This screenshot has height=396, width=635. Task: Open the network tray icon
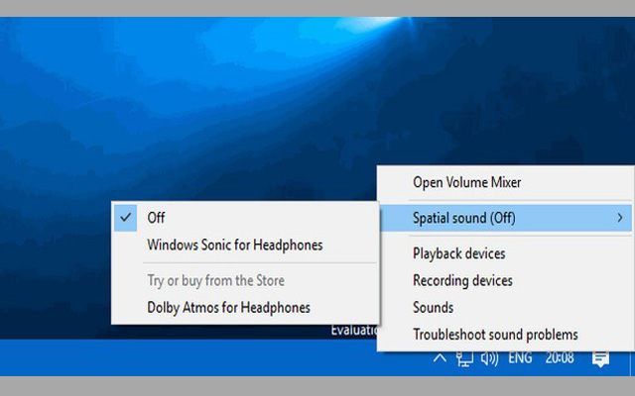click(464, 358)
